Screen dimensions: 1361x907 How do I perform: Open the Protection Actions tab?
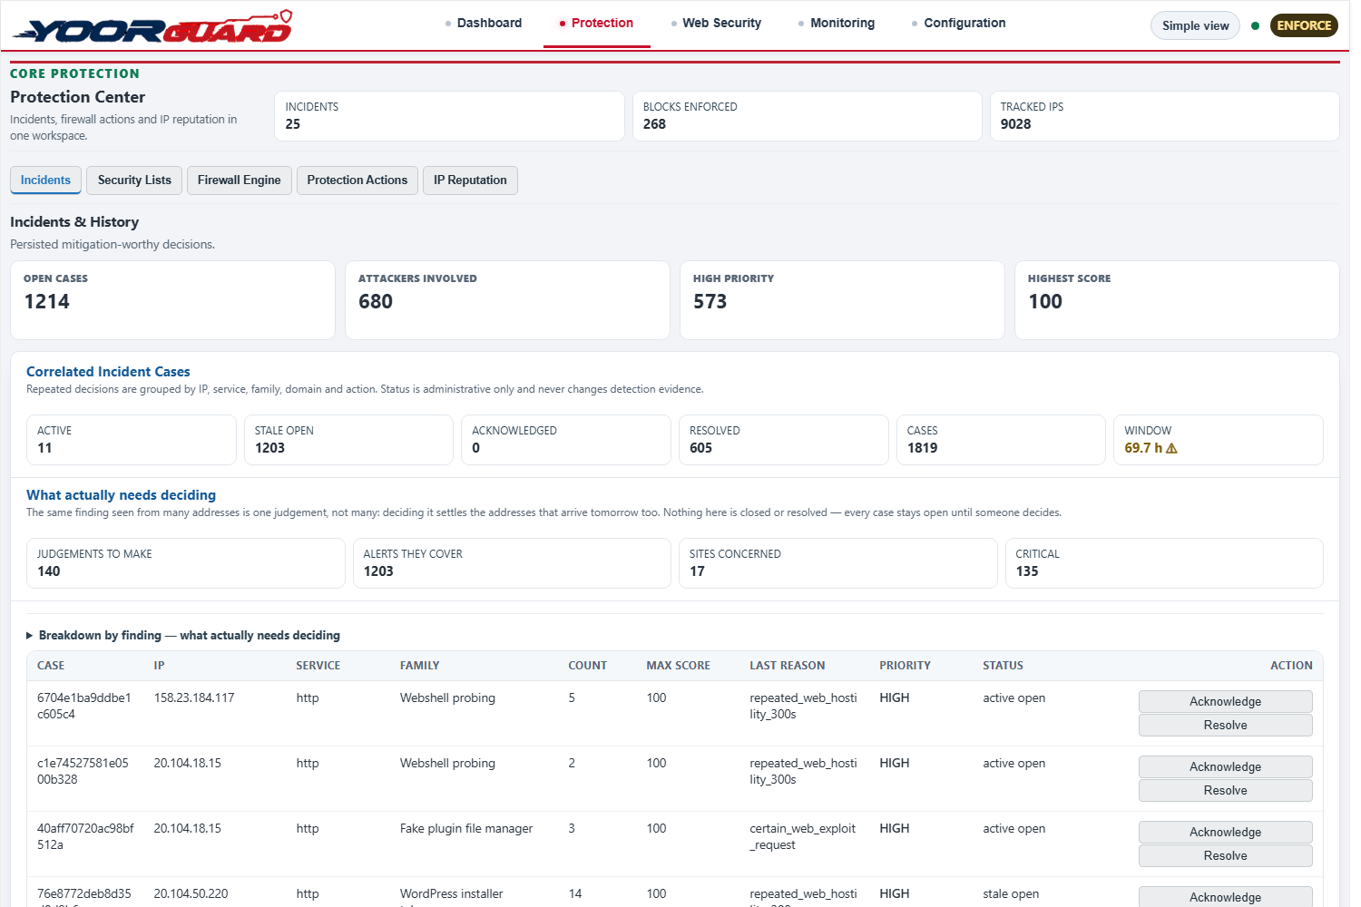click(x=357, y=180)
